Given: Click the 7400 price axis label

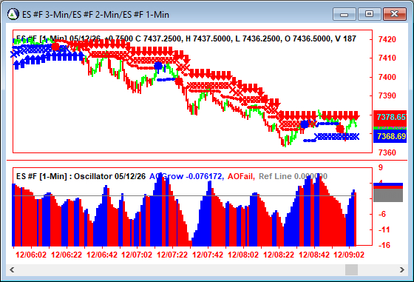Looking at the screenshot, I should click(x=387, y=77).
